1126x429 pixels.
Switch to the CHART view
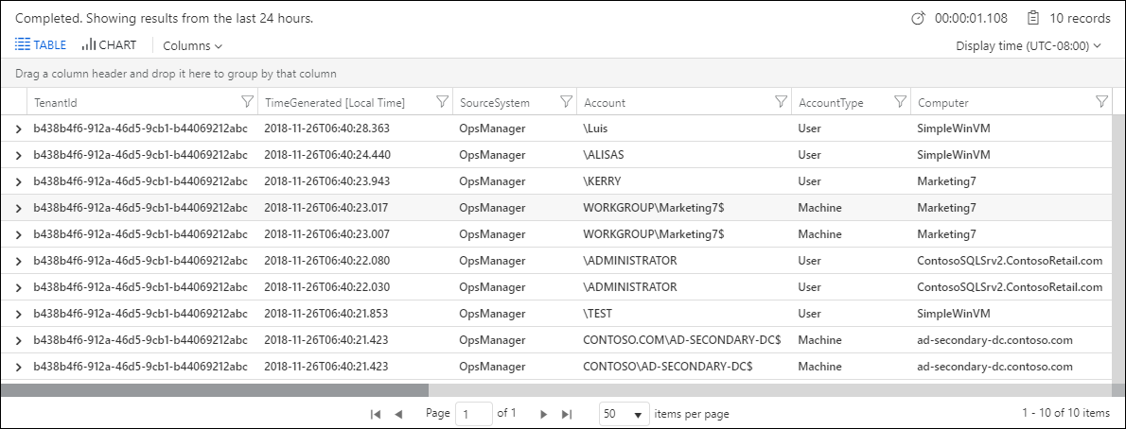(x=109, y=44)
